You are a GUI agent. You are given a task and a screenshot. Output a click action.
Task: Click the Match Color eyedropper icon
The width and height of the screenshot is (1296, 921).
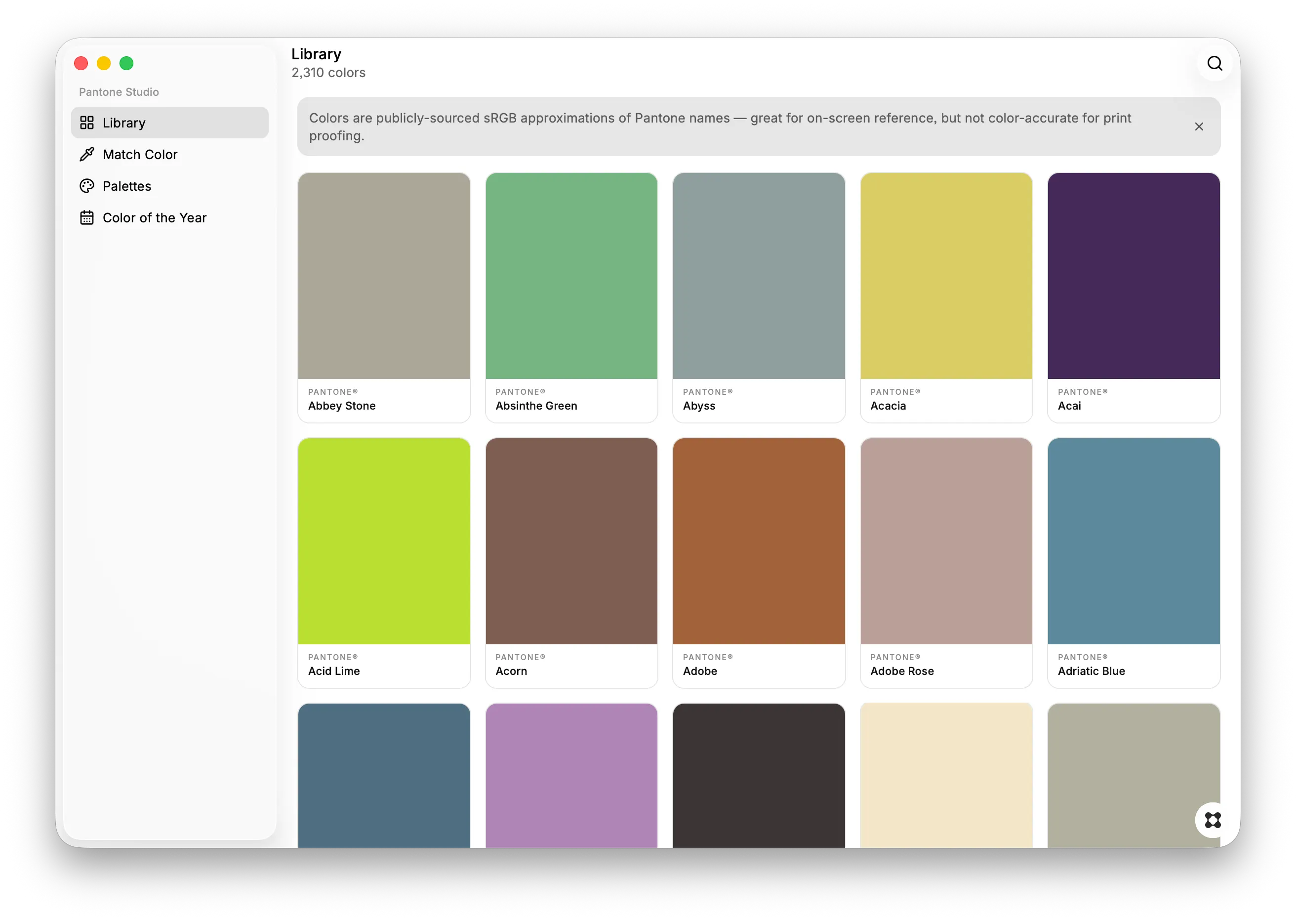[87, 154]
